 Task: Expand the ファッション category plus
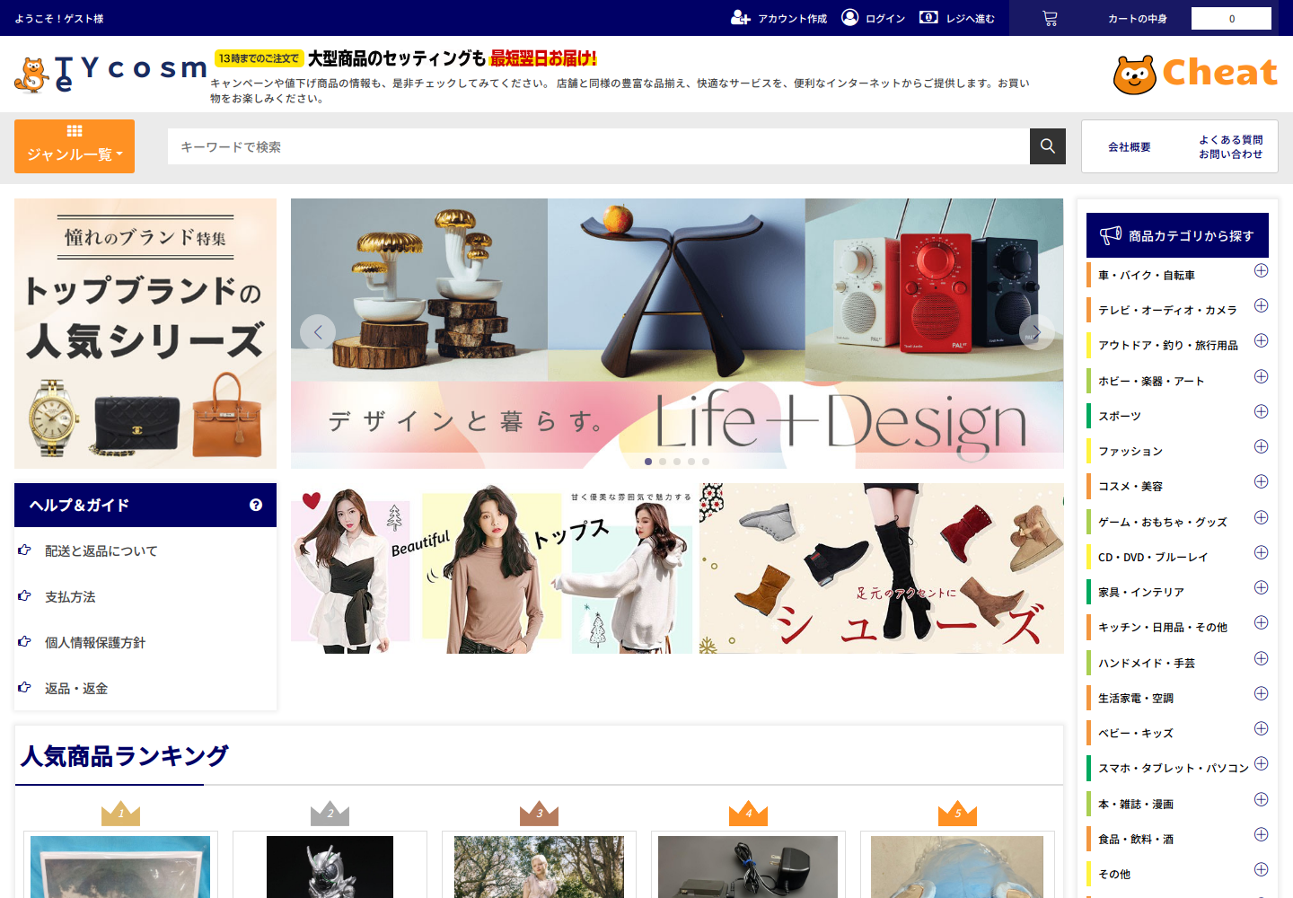click(1261, 446)
